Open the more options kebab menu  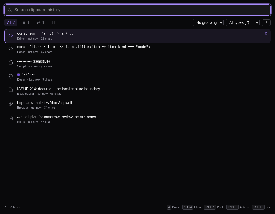click(x=266, y=22)
